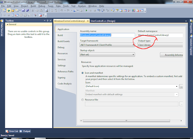Open the Add New Item dropdown arrow
Image resolution: width=193 pixels, height=139 pixels.
[20, 11]
